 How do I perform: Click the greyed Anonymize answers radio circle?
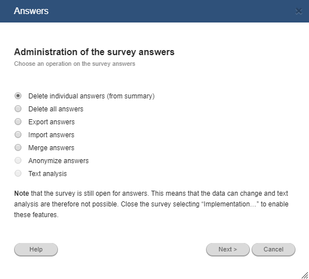[x=18, y=160]
